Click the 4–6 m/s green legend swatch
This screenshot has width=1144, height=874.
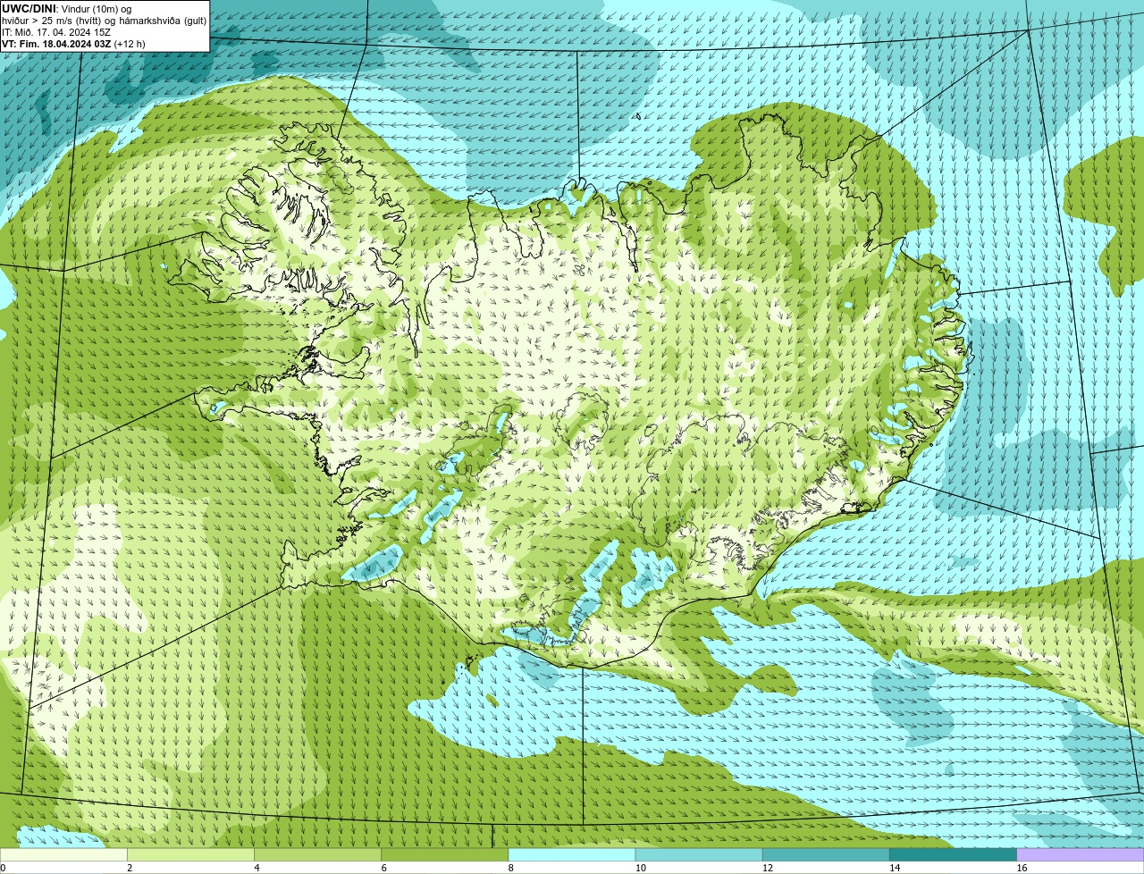317,854
